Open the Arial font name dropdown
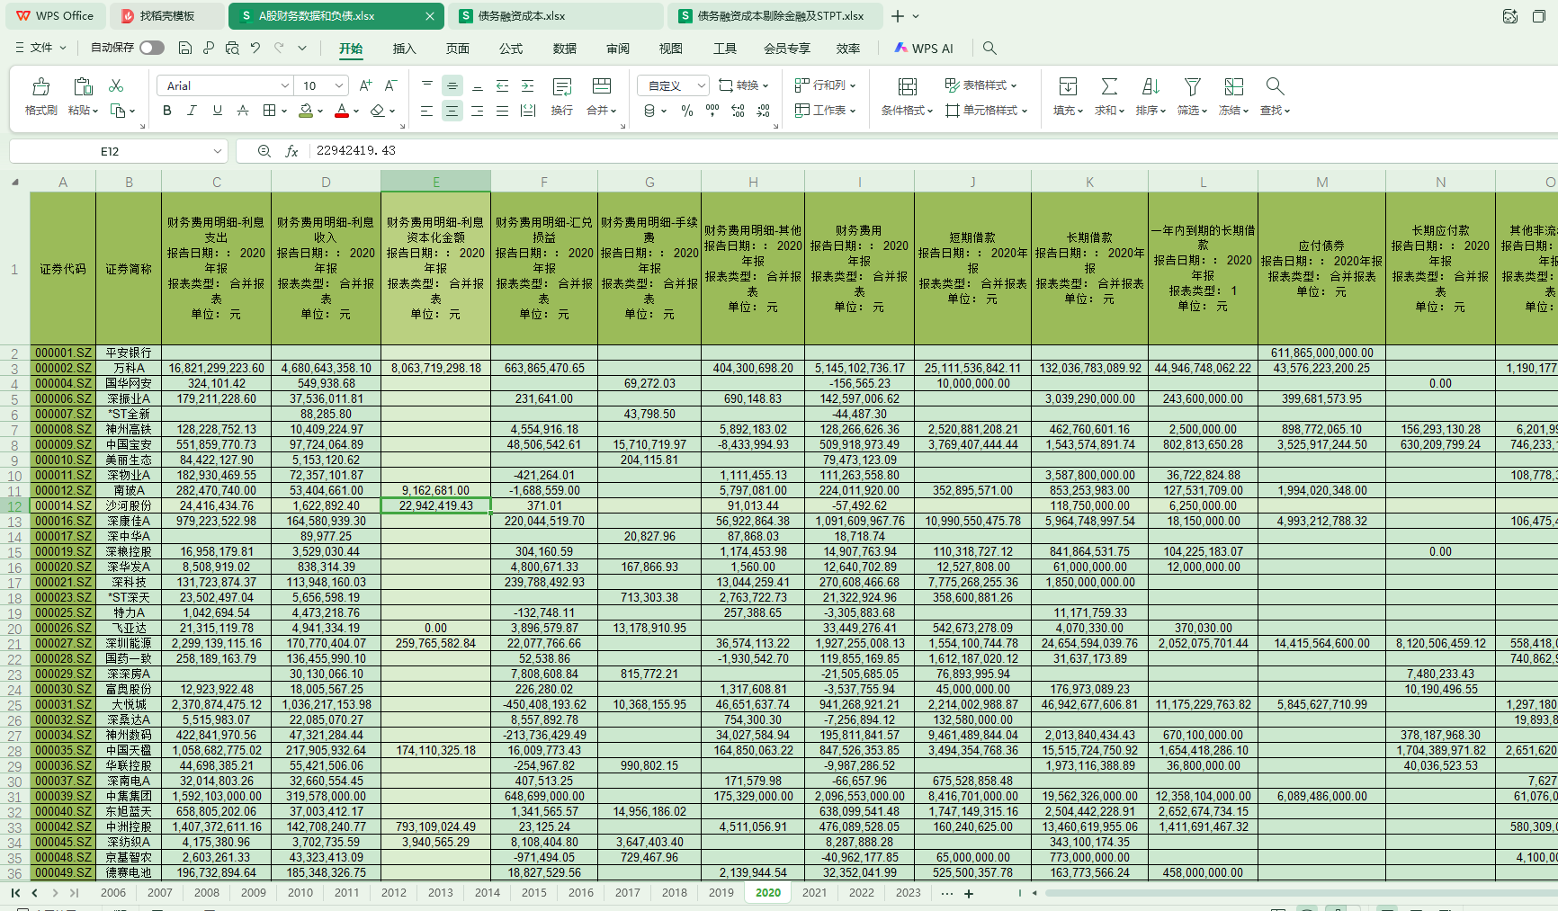Image resolution: width=1558 pixels, height=911 pixels. (x=285, y=85)
